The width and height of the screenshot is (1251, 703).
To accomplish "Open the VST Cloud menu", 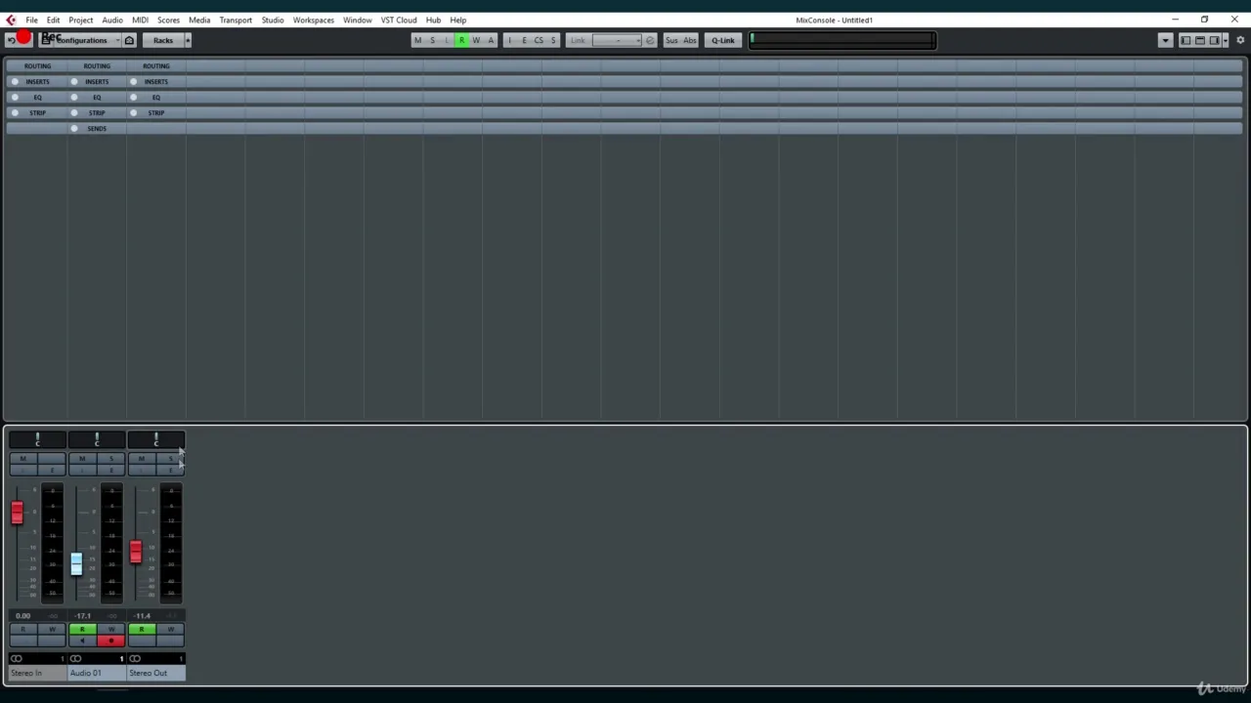I will coord(399,20).
